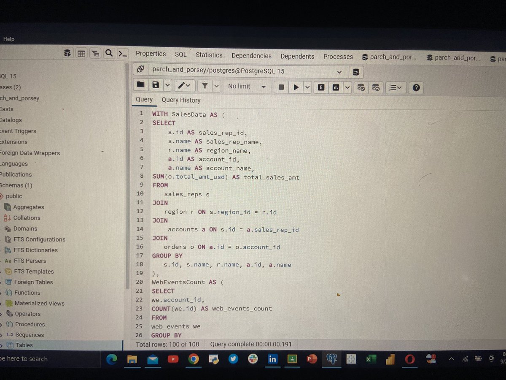
Task: Save the query file
Action: pos(156,85)
